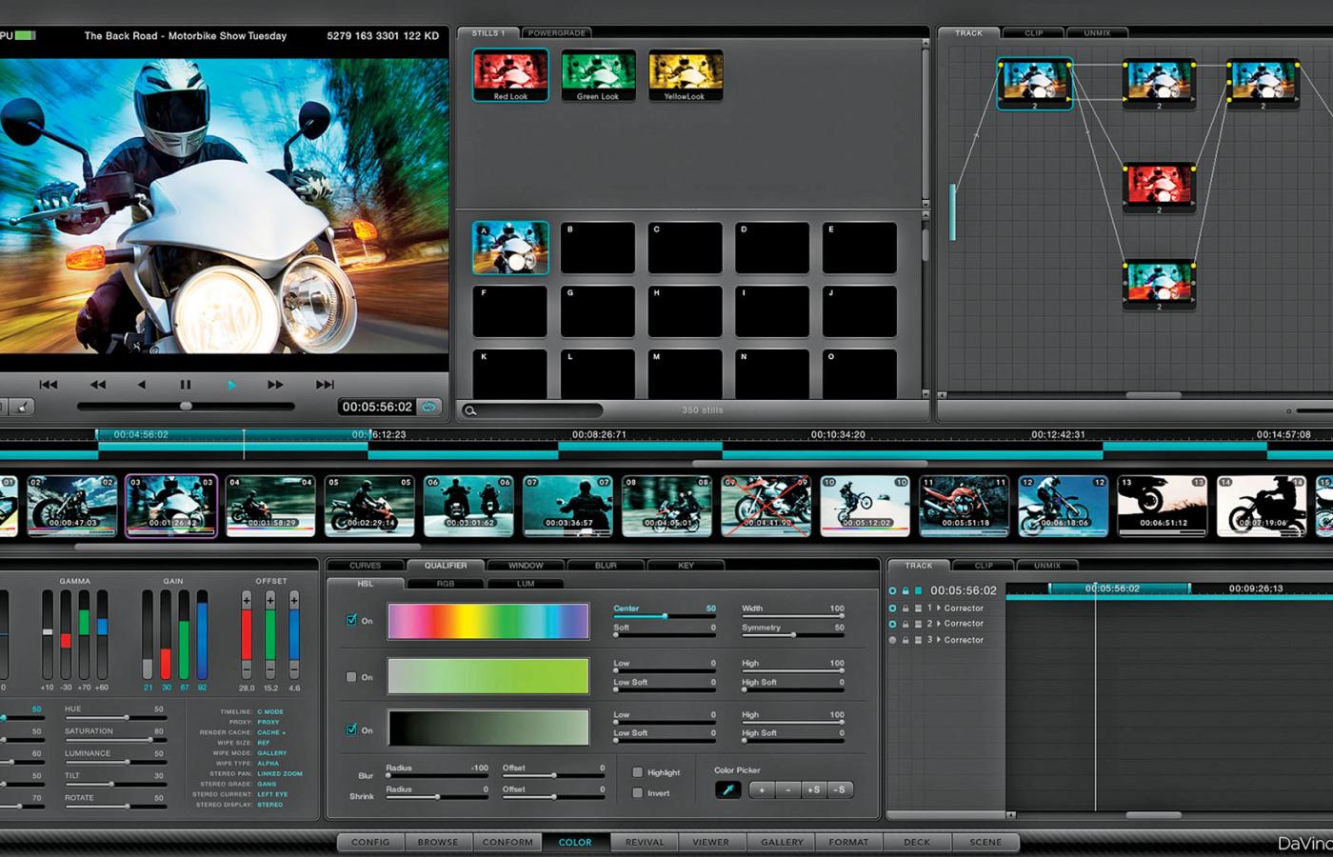Click the +S color picker button
Screen dimensions: 1333x857
(x=813, y=789)
